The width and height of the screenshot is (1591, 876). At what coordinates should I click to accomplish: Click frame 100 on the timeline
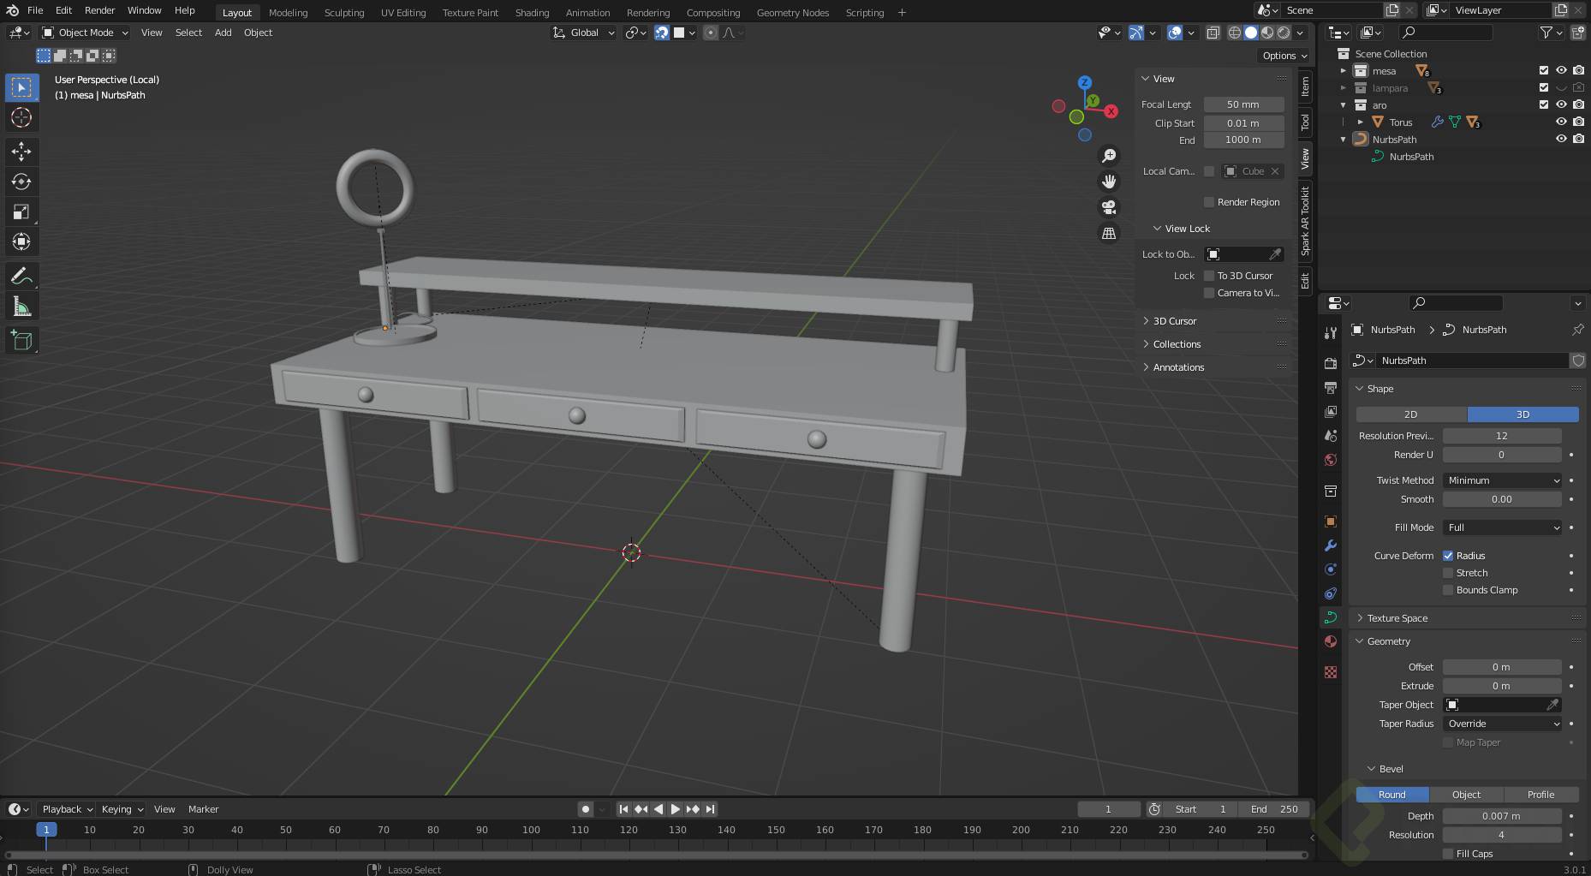point(531,830)
